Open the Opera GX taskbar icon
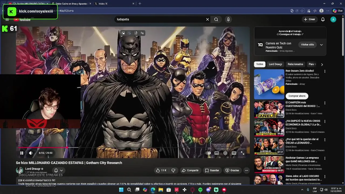The image size is (345, 194). [192, 190]
